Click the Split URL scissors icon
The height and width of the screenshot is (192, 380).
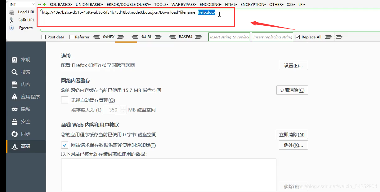point(11,20)
